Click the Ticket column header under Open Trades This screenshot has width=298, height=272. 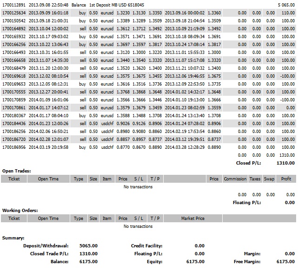tap(14, 179)
